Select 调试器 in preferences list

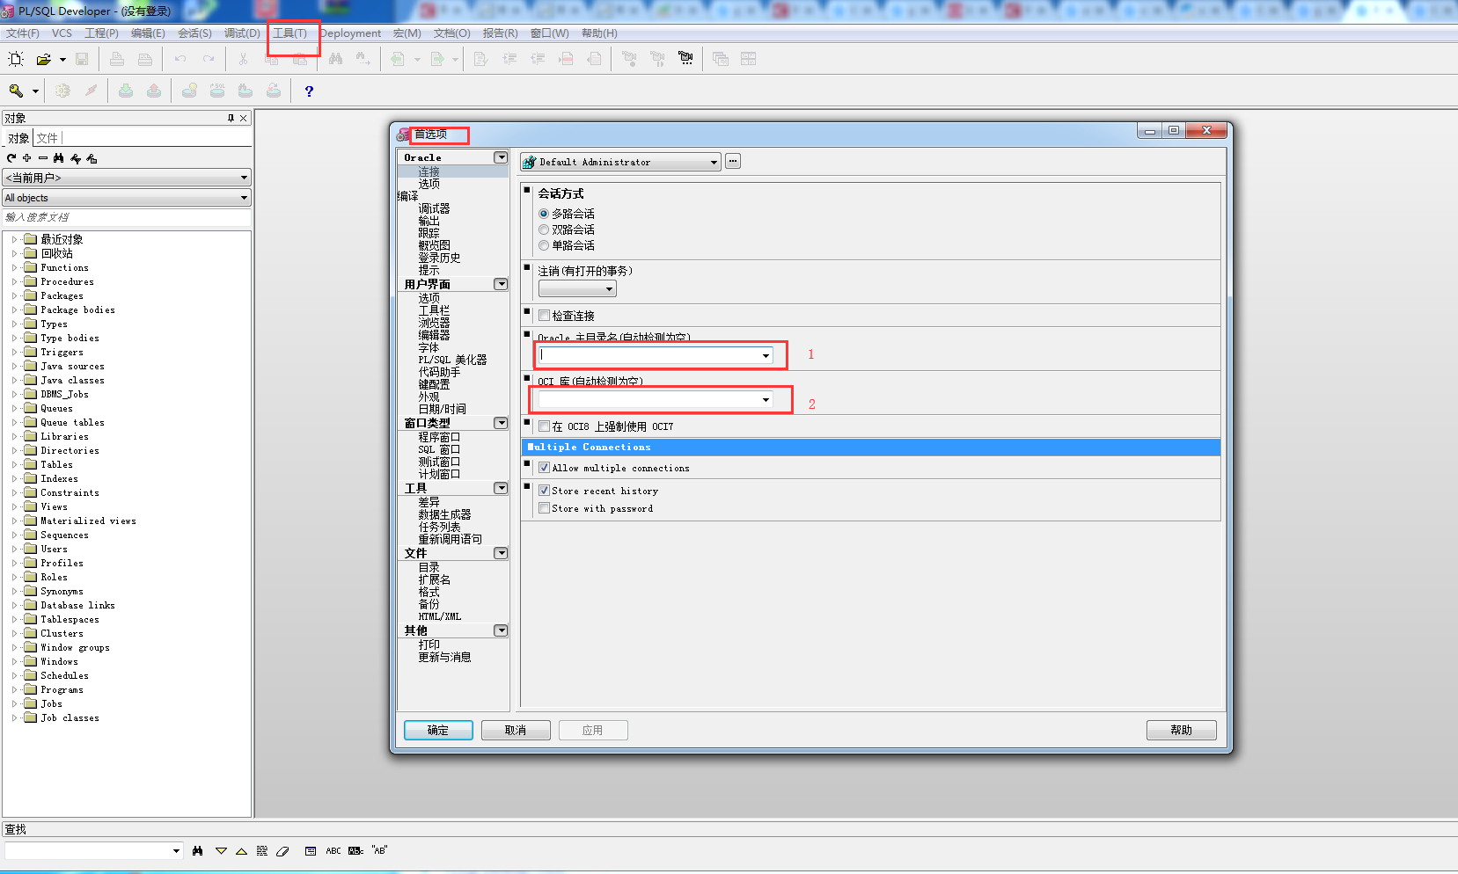[x=434, y=208]
